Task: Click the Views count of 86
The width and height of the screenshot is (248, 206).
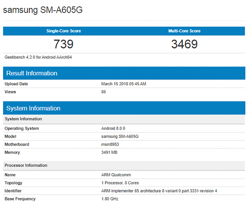Action: click(x=103, y=92)
